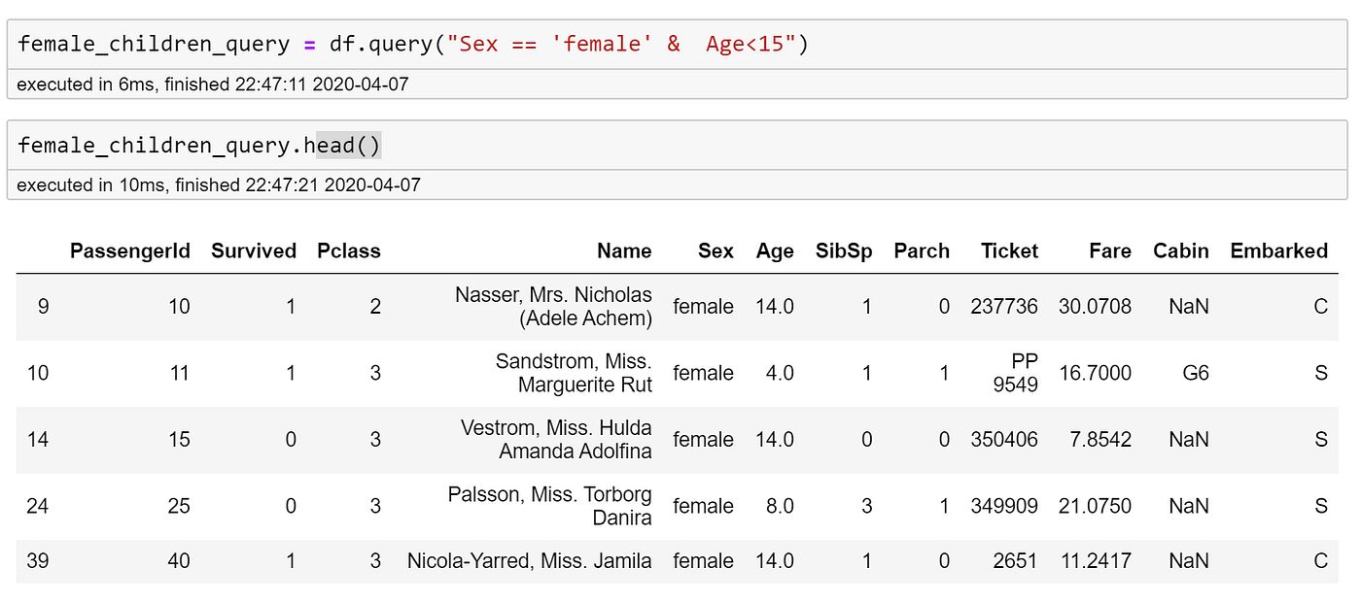Viewport: 1361px width, 602px height.
Task: Select the Age column header
Action: (775, 251)
